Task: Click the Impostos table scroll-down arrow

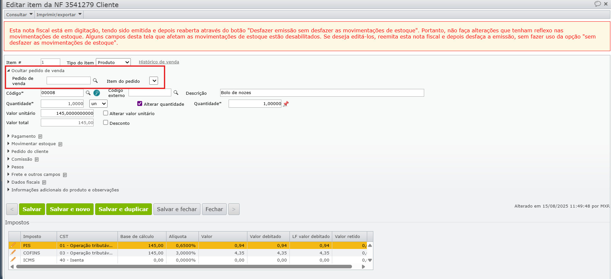Action: point(370,260)
